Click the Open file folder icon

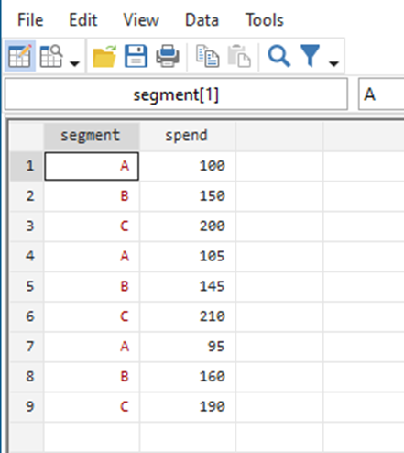pyautogui.click(x=104, y=56)
